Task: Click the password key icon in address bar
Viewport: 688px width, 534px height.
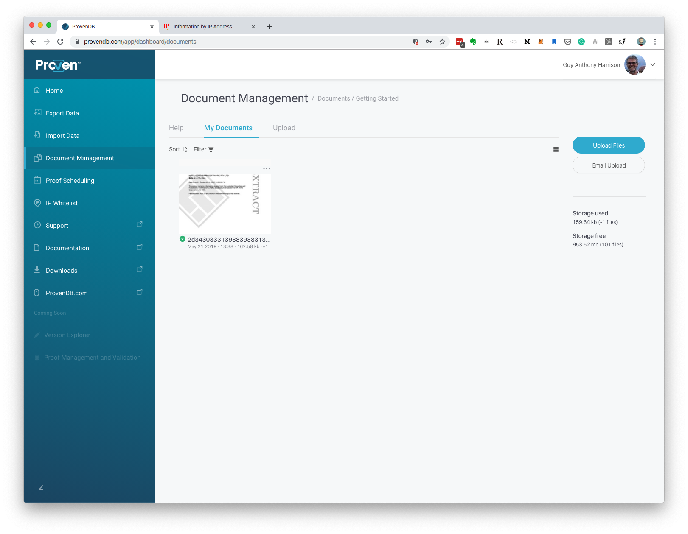Action: pos(429,42)
